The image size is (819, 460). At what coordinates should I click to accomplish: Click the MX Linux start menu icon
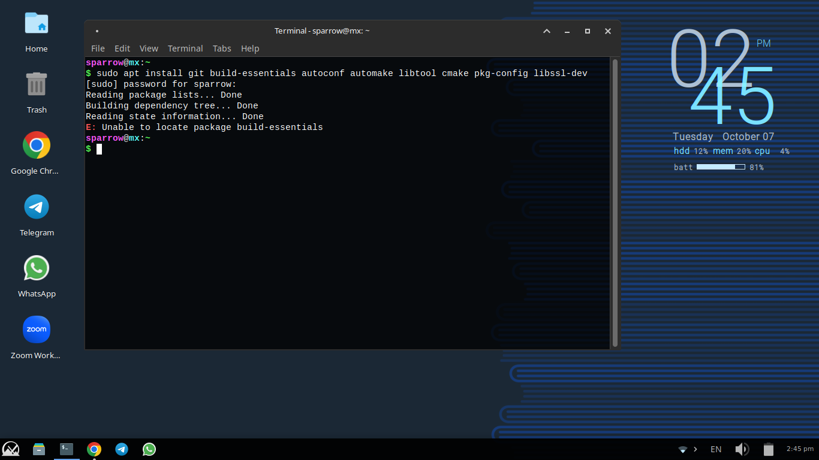(x=11, y=449)
